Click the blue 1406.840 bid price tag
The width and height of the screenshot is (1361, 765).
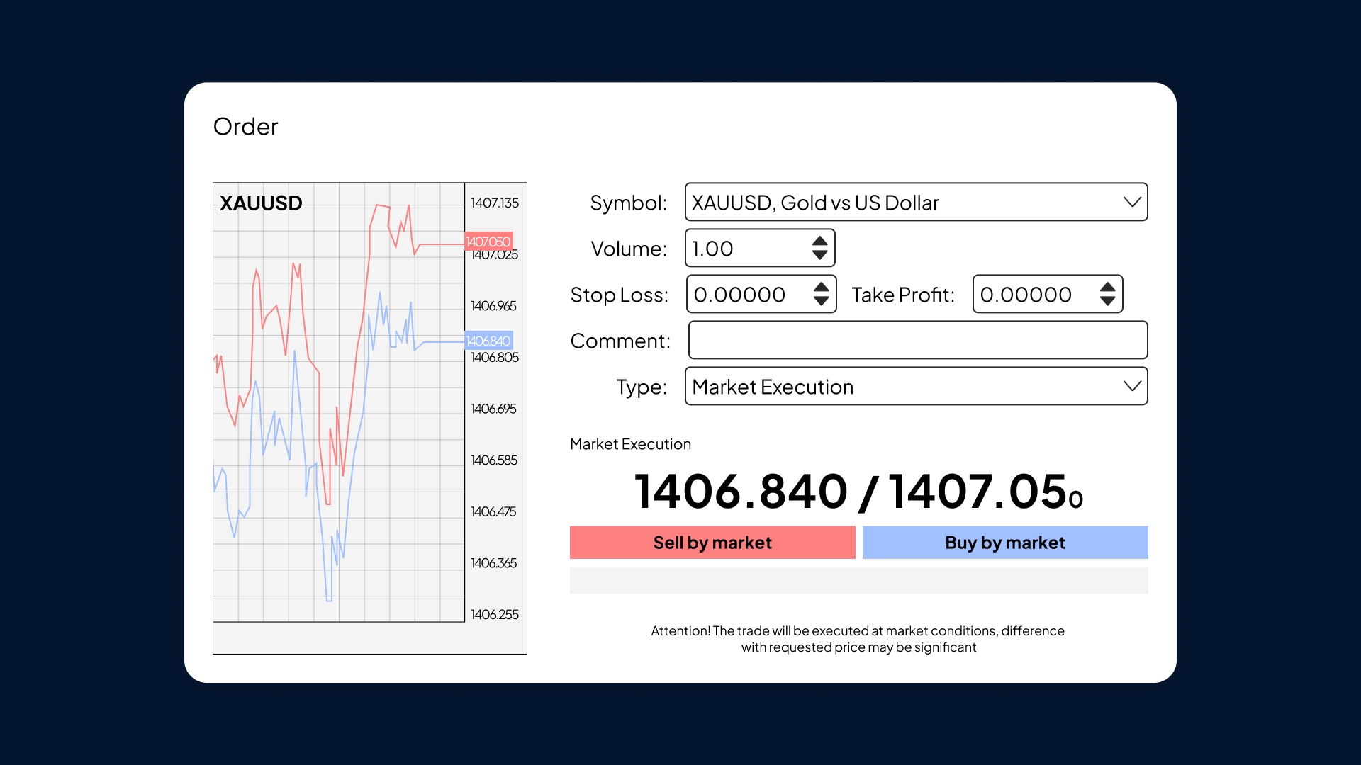(x=488, y=341)
